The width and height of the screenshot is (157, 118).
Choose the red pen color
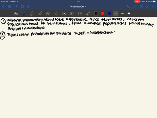[x=103, y=13]
